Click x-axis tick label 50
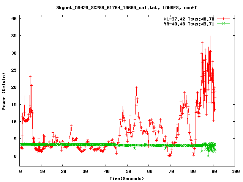243x182 pixels. 128,171
